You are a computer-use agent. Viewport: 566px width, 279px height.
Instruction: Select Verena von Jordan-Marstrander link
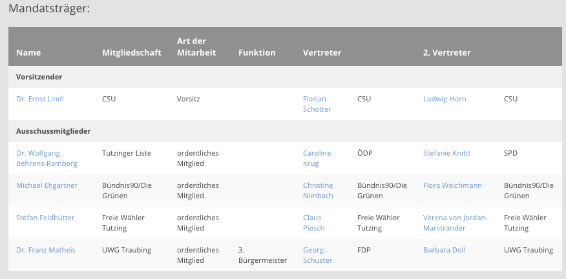(x=455, y=223)
